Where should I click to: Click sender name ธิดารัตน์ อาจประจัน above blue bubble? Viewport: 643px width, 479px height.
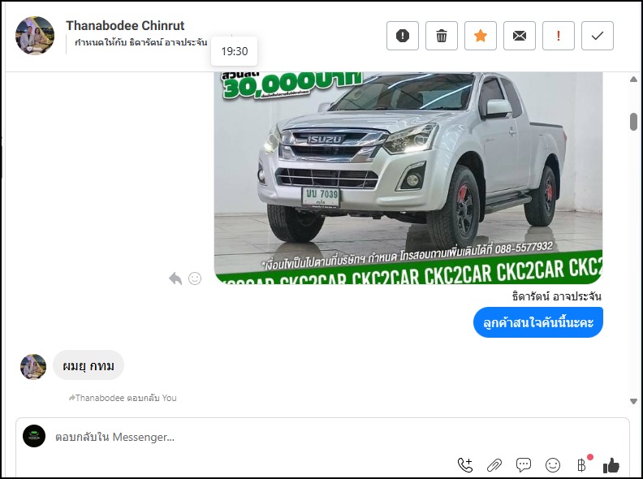click(x=557, y=296)
